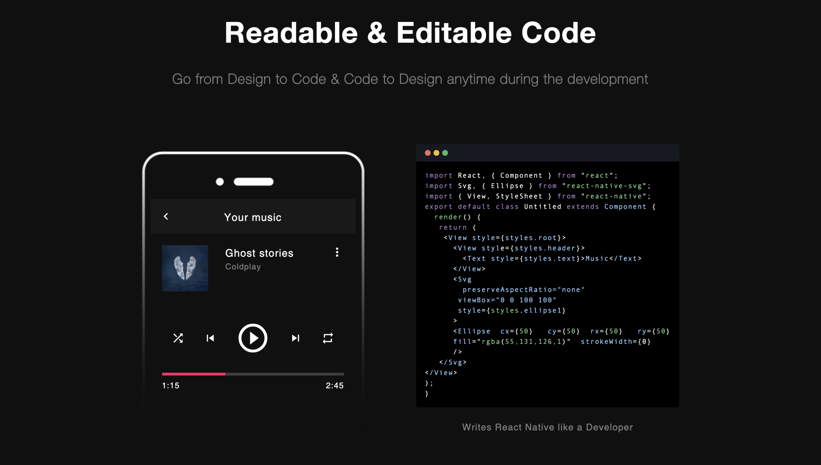Image resolution: width=821 pixels, height=465 pixels.
Task: Click the phone front camera dot
Action: [220, 182]
